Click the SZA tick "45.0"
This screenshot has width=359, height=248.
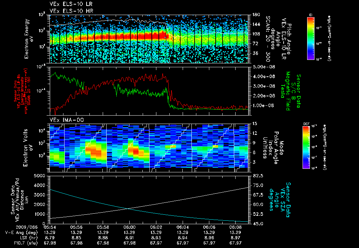(258, 224)
